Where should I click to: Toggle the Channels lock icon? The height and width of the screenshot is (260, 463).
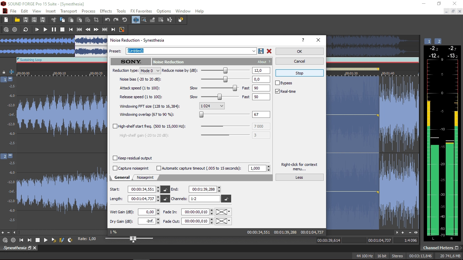click(226, 199)
